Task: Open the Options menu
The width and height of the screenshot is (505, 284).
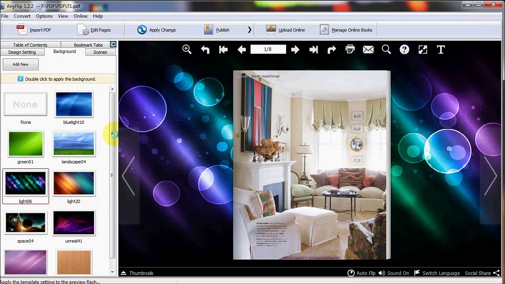Action: (44, 16)
